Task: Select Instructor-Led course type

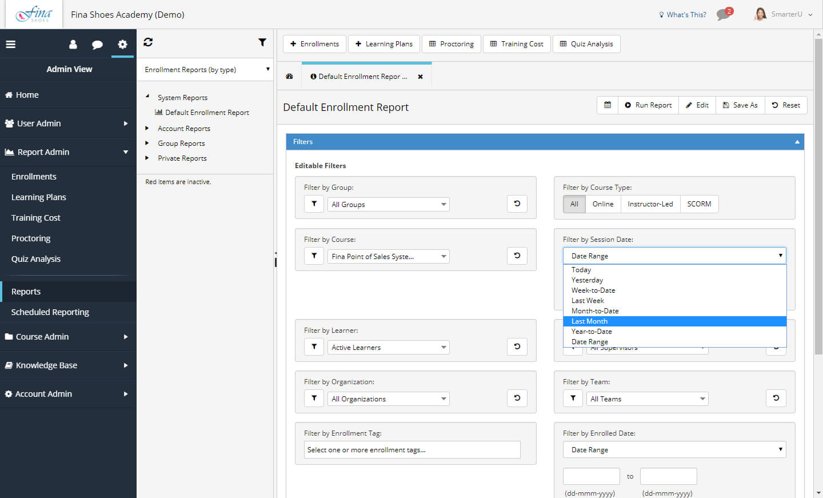Action: coord(650,204)
